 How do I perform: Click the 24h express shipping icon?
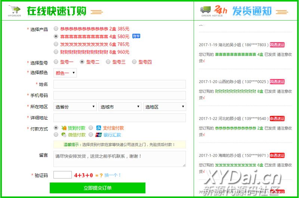tap(221, 10)
